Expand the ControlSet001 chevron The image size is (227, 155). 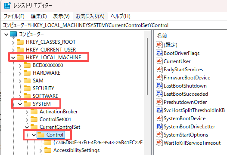(27, 120)
